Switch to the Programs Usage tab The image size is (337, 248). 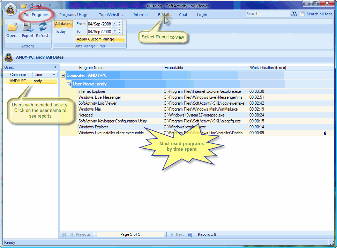pos(74,15)
